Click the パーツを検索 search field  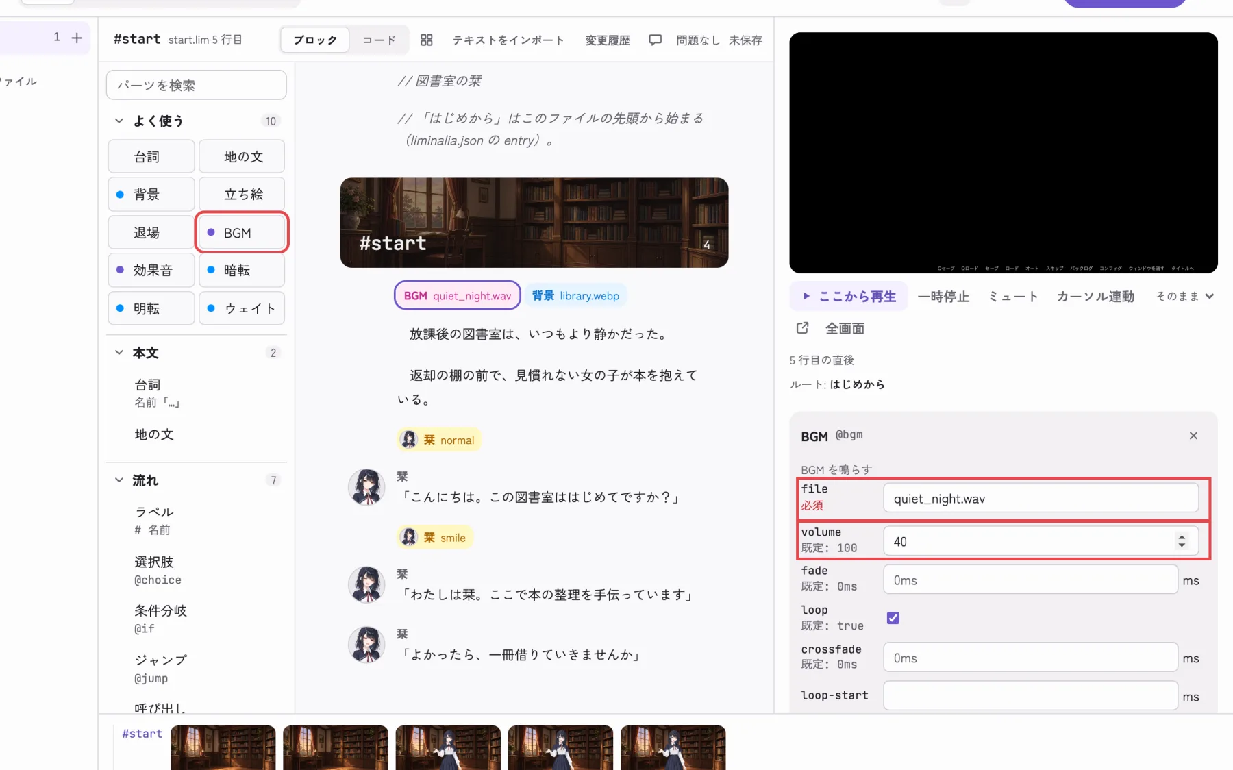pyautogui.click(x=197, y=85)
